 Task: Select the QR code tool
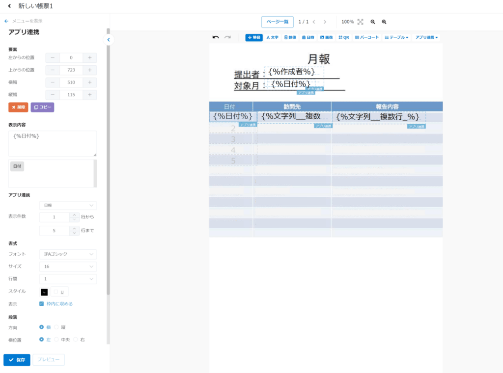[343, 37]
